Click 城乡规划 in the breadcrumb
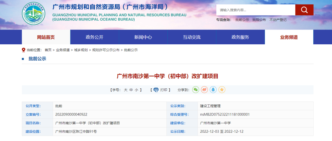The height and width of the screenshot is (141, 332). pos(81,50)
